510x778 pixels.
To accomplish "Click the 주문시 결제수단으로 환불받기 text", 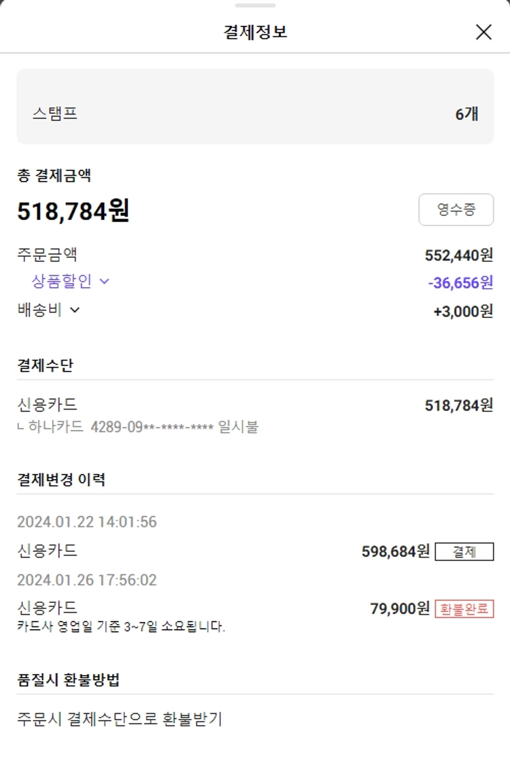I will click(120, 719).
